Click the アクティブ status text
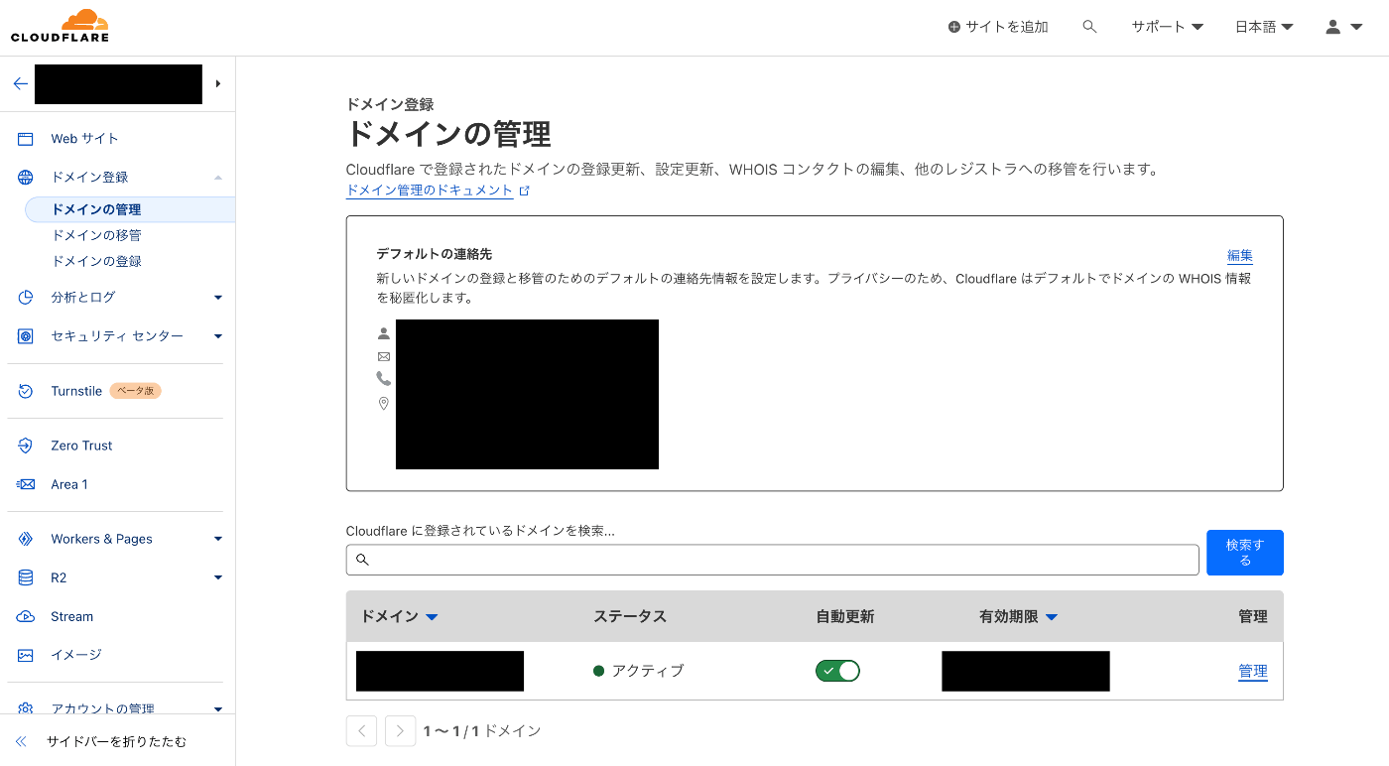1389x766 pixels. coord(648,671)
